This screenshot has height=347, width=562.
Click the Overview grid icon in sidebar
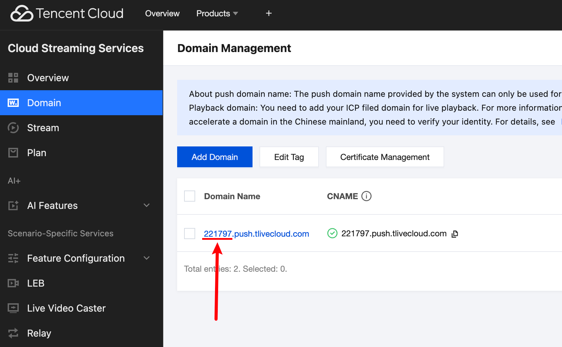point(13,78)
